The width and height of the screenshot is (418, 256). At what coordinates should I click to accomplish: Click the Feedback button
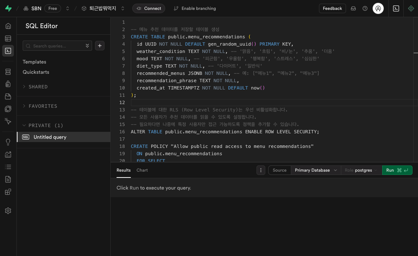(x=332, y=8)
